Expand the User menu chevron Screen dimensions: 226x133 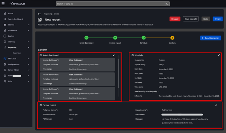(x=28, y=76)
